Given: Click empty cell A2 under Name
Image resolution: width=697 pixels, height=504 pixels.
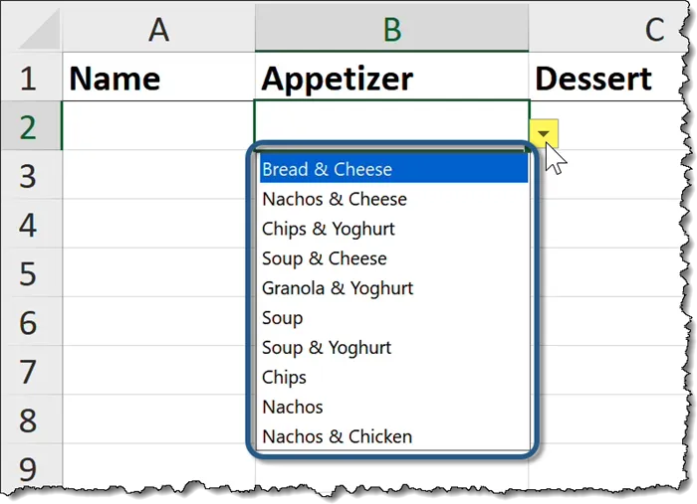Looking at the screenshot, I should tap(158, 126).
